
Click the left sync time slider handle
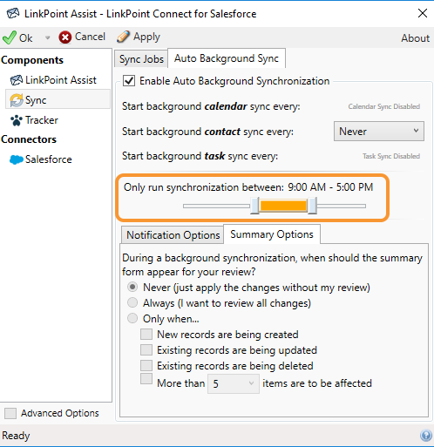coord(254,206)
